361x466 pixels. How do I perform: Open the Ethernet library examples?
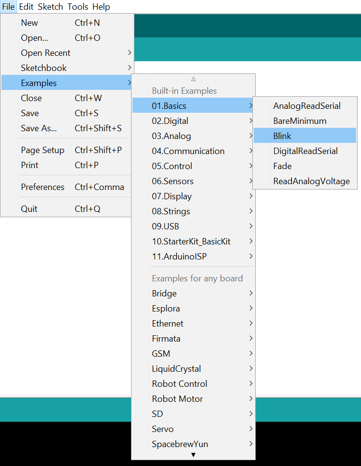click(193, 323)
